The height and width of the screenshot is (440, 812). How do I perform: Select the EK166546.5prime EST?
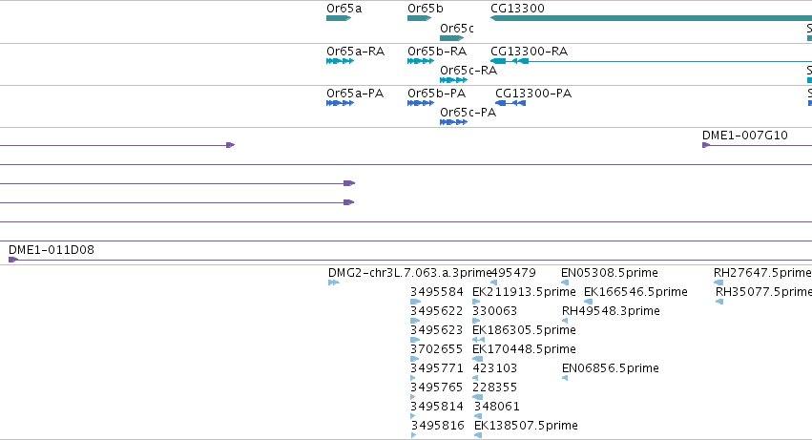tap(589, 302)
